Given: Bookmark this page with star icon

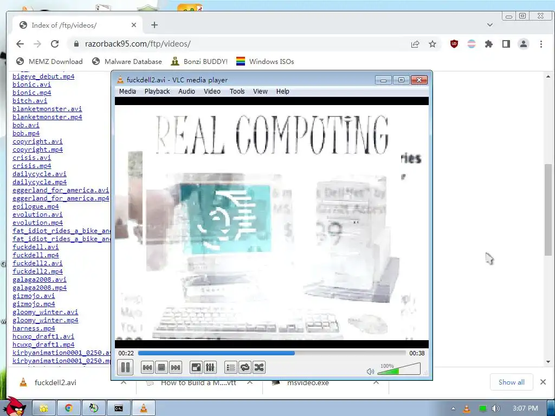Looking at the screenshot, I should point(433,44).
